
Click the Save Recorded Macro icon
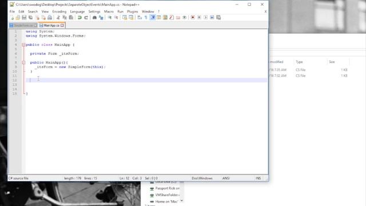tap(218, 18)
